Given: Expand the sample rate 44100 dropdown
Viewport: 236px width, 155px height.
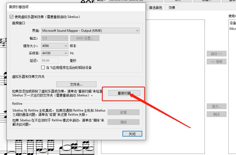Looking at the screenshot, I should click(55, 53).
